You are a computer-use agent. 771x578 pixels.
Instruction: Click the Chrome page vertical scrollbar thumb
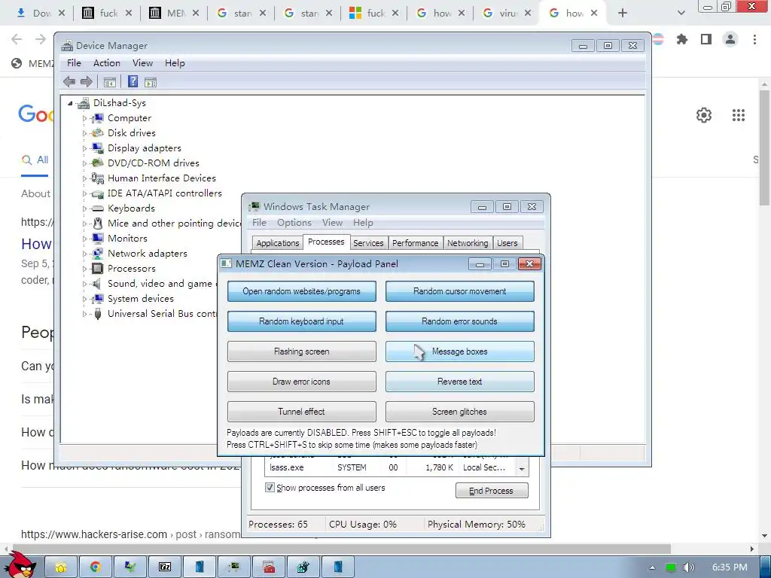point(764,148)
